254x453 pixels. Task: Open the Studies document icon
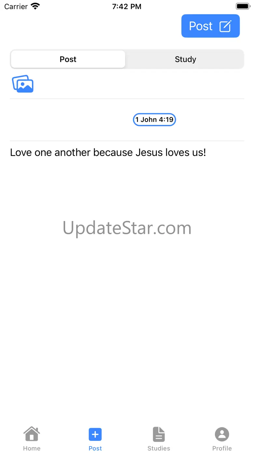pos(159,434)
